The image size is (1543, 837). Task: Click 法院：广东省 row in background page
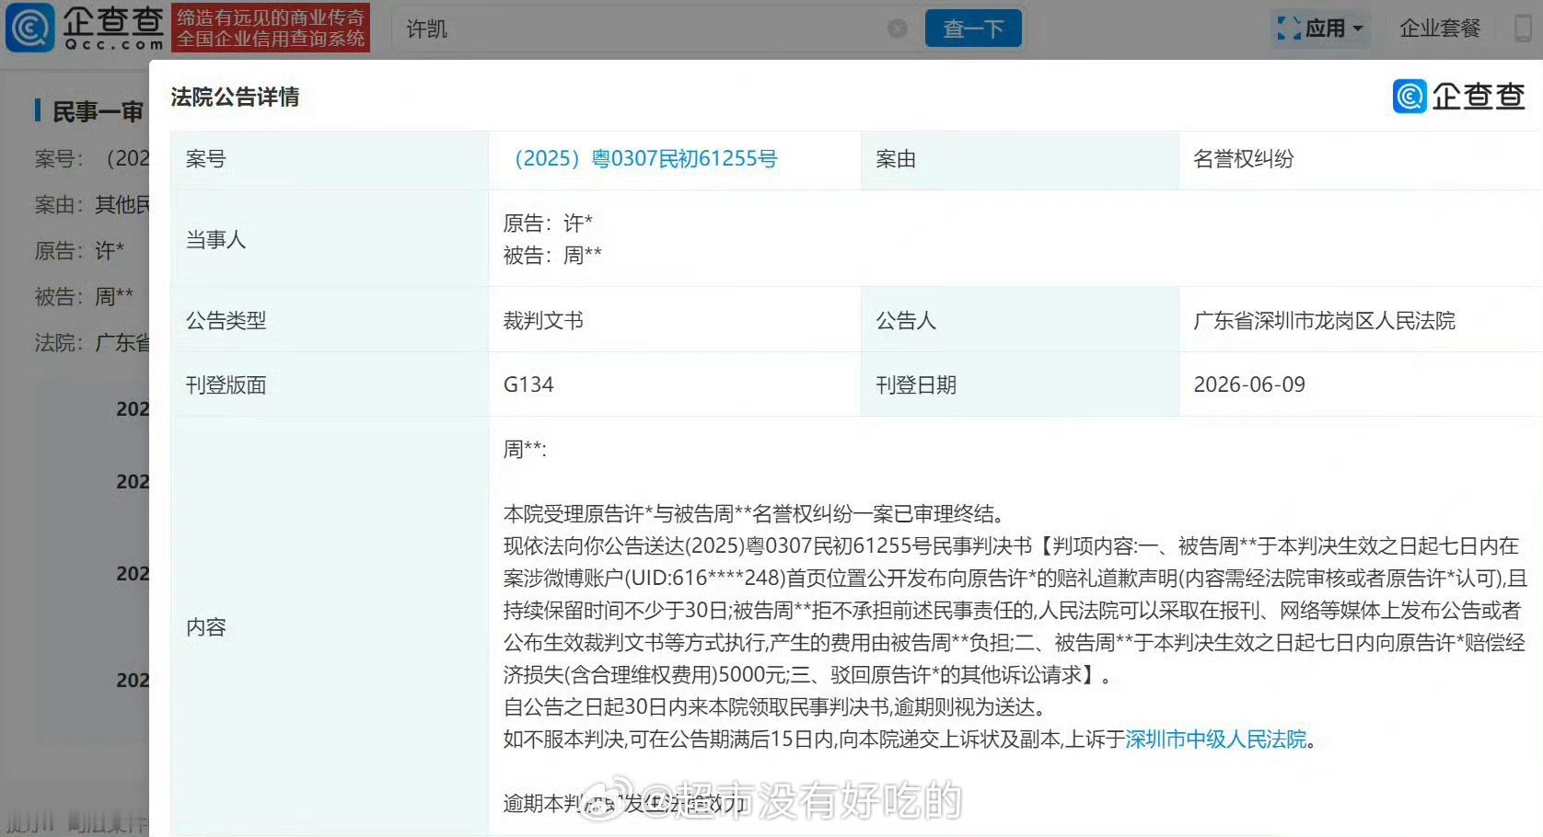pyautogui.click(x=91, y=342)
